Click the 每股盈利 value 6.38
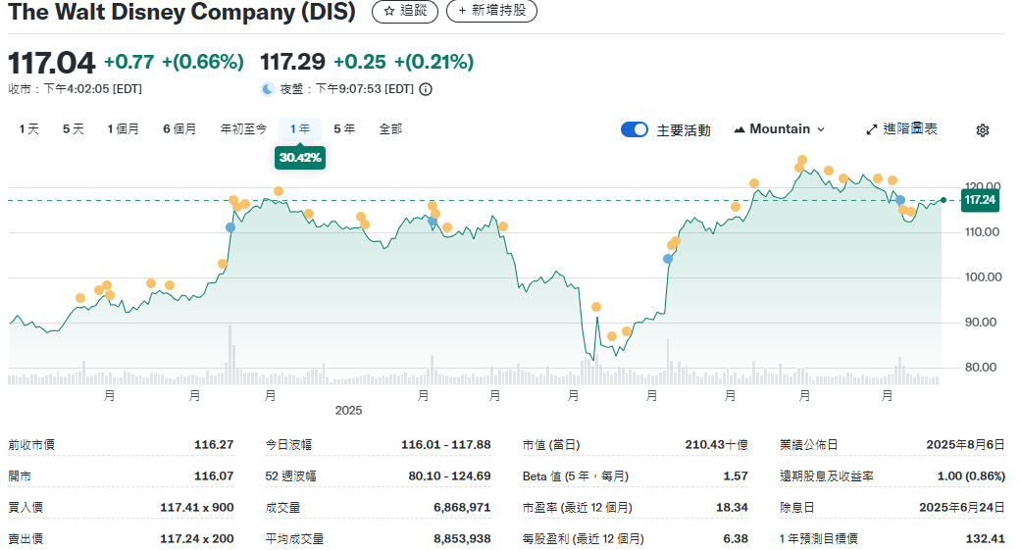Viewport: 1021px width, 550px height. (736, 538)
